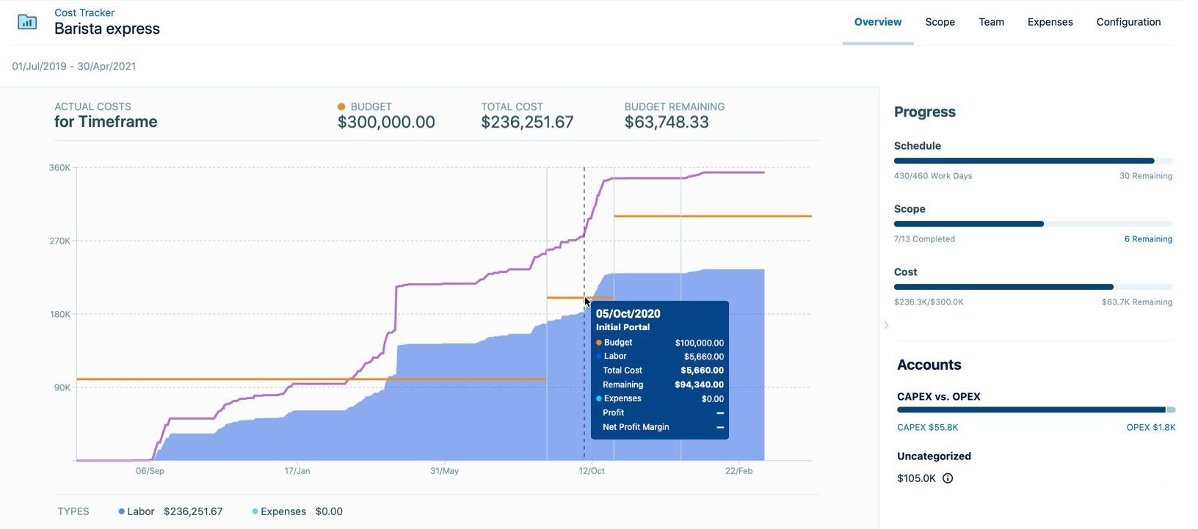Click the CAPEX vs. OPEX bar
Screen dimensions: 1198x529
[1035, 409]
